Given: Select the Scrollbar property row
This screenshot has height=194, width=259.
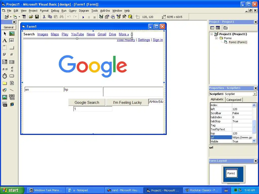Looking at the screenshot, I should tap(231, 113).
